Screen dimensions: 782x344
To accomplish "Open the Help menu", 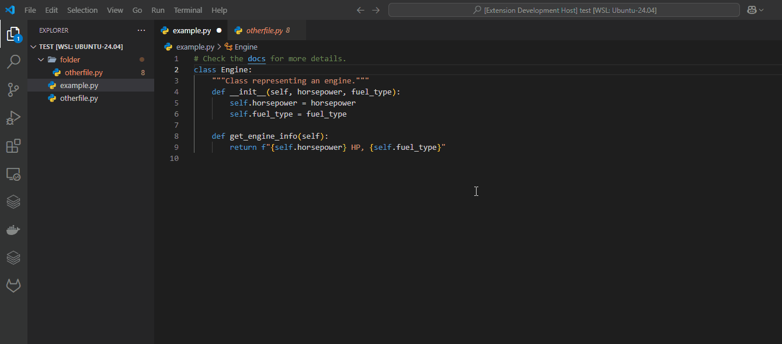I will pos(219,10).
